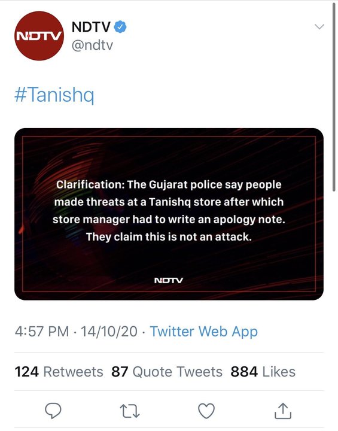Open the #Tanishq hashtag link
This screenshot has height=431, width=338.
pyautogui.click(x=54, y=95)
